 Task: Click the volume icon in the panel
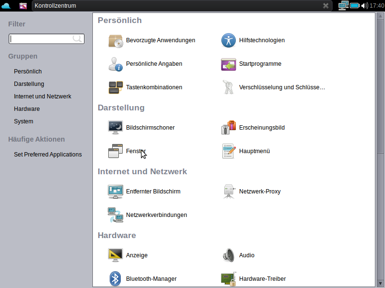[x=364, y=5]
